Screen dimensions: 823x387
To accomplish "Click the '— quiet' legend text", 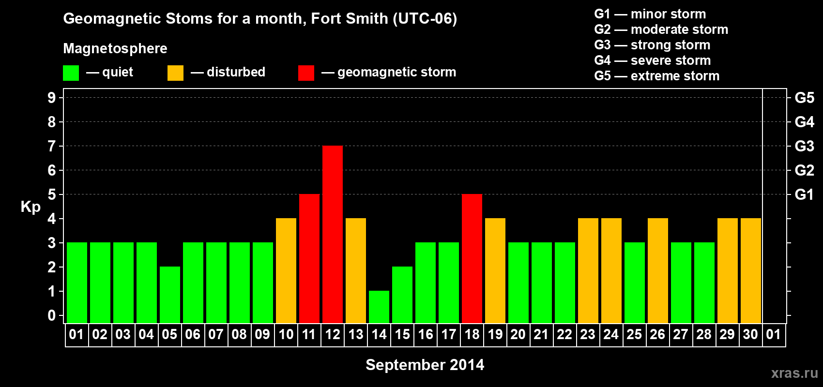I will [110, 72].
